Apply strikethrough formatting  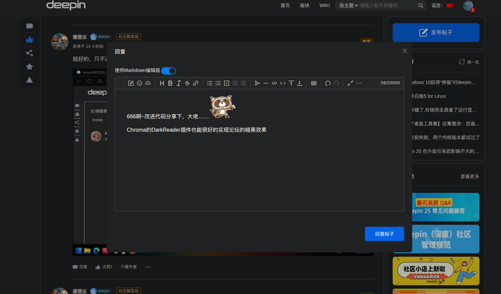pos(187,83)
